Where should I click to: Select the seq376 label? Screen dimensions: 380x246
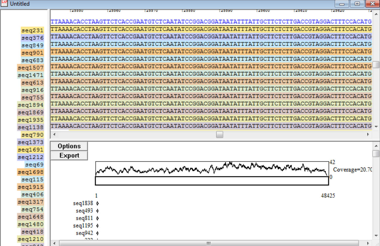click(x=32, y=38)
